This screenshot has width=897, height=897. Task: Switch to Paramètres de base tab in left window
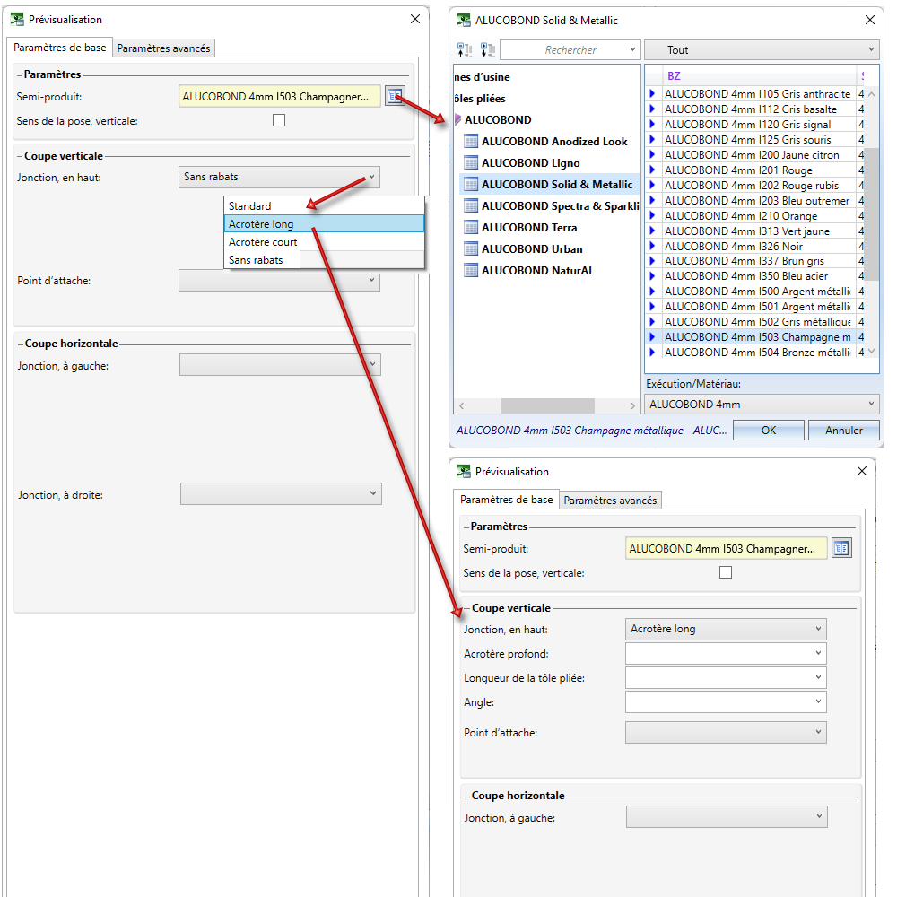59,48
